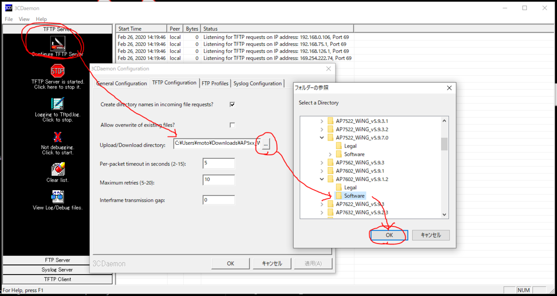Switch to General Configuration tab
Image resolution: width=557 pixels, height=296 pixels.
pos(122,84)
